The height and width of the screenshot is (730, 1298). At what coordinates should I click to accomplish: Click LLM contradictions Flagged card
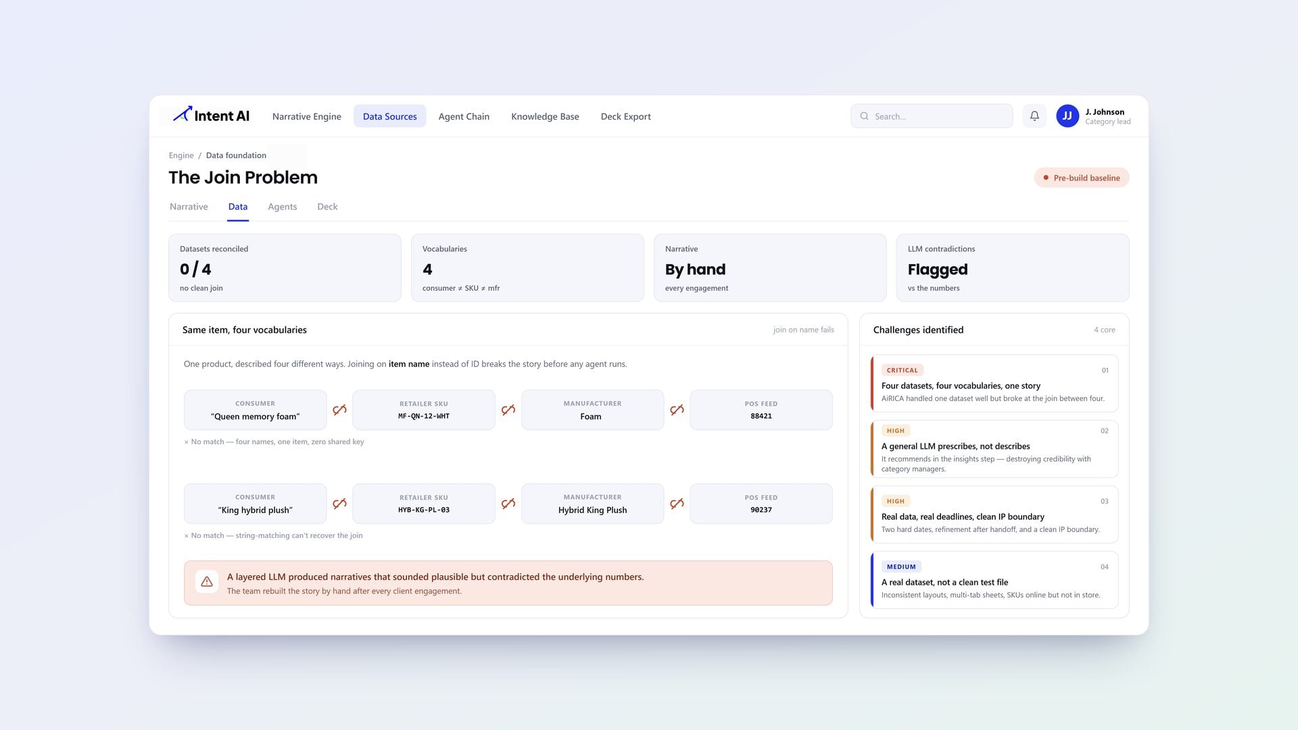tap(1013, 268)
